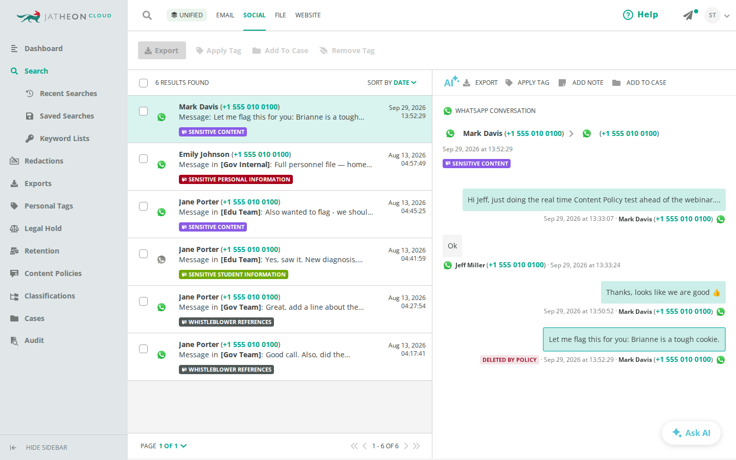The height and width of the screenshot is (460, 736).
Task: Open Keyword Lists in the sidebar
Action: (58, 139)
